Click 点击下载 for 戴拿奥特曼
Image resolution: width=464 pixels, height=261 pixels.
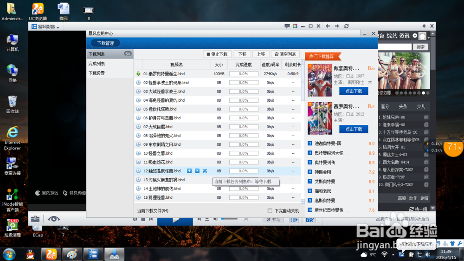354,91
